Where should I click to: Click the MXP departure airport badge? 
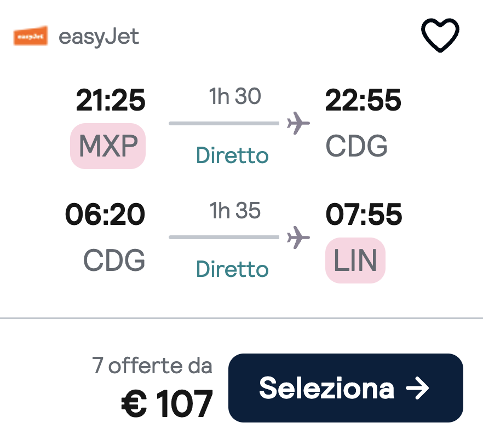(108, 146)
